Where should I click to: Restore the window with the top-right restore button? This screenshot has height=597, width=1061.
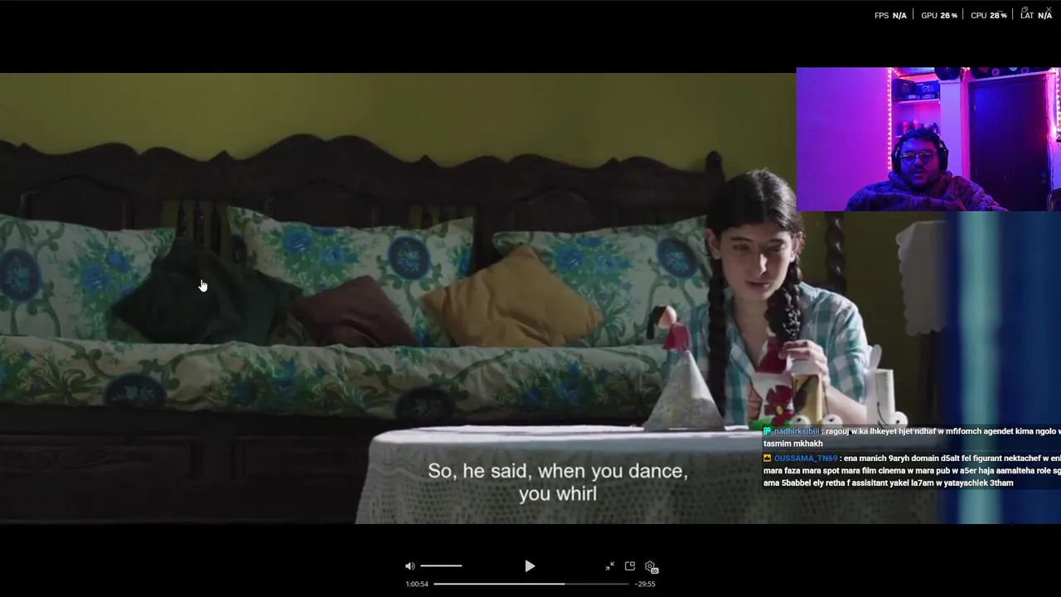pyautogui.click(x=1025, y=10)
